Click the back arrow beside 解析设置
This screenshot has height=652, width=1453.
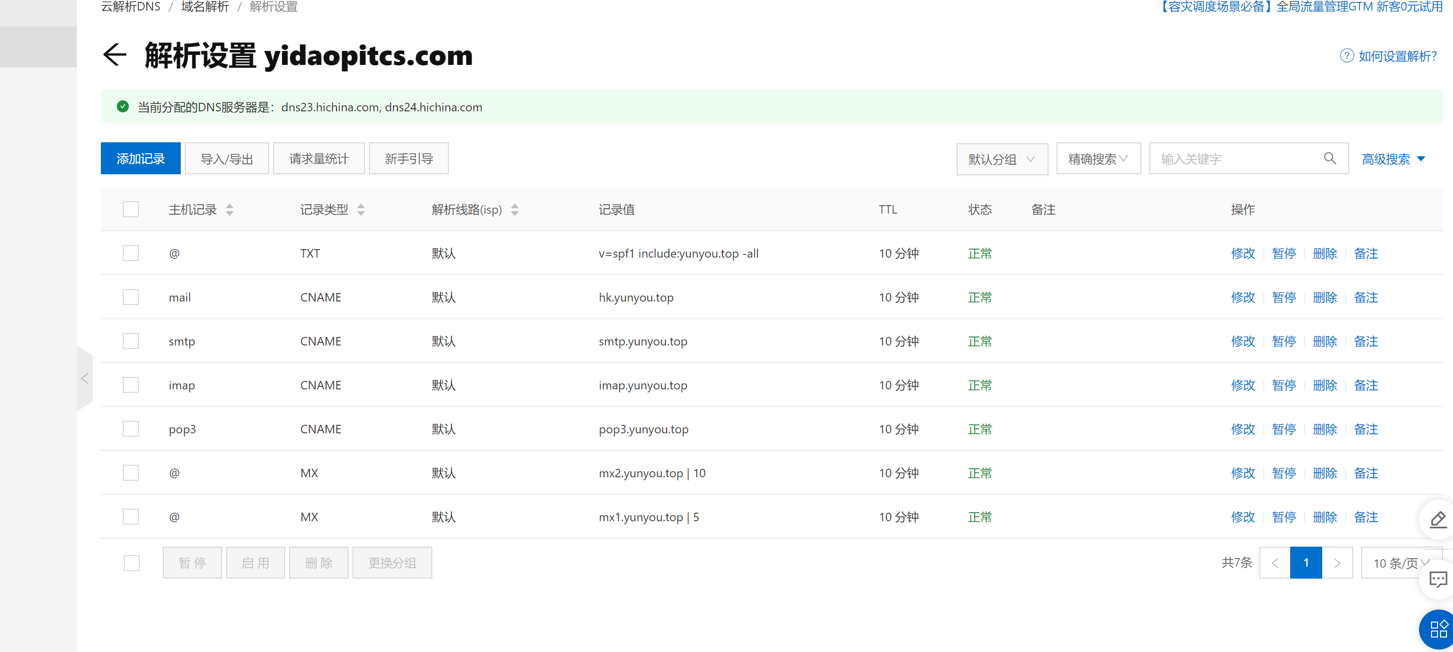(115, 55)
